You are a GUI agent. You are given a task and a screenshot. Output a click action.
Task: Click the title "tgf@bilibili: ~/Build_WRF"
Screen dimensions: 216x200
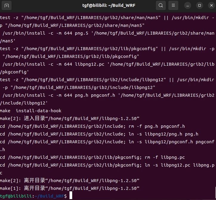pos(108,5)
